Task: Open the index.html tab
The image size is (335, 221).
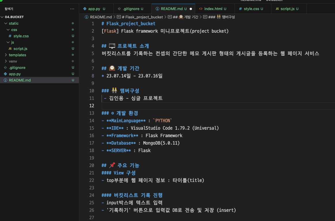Action: point(215,9)
